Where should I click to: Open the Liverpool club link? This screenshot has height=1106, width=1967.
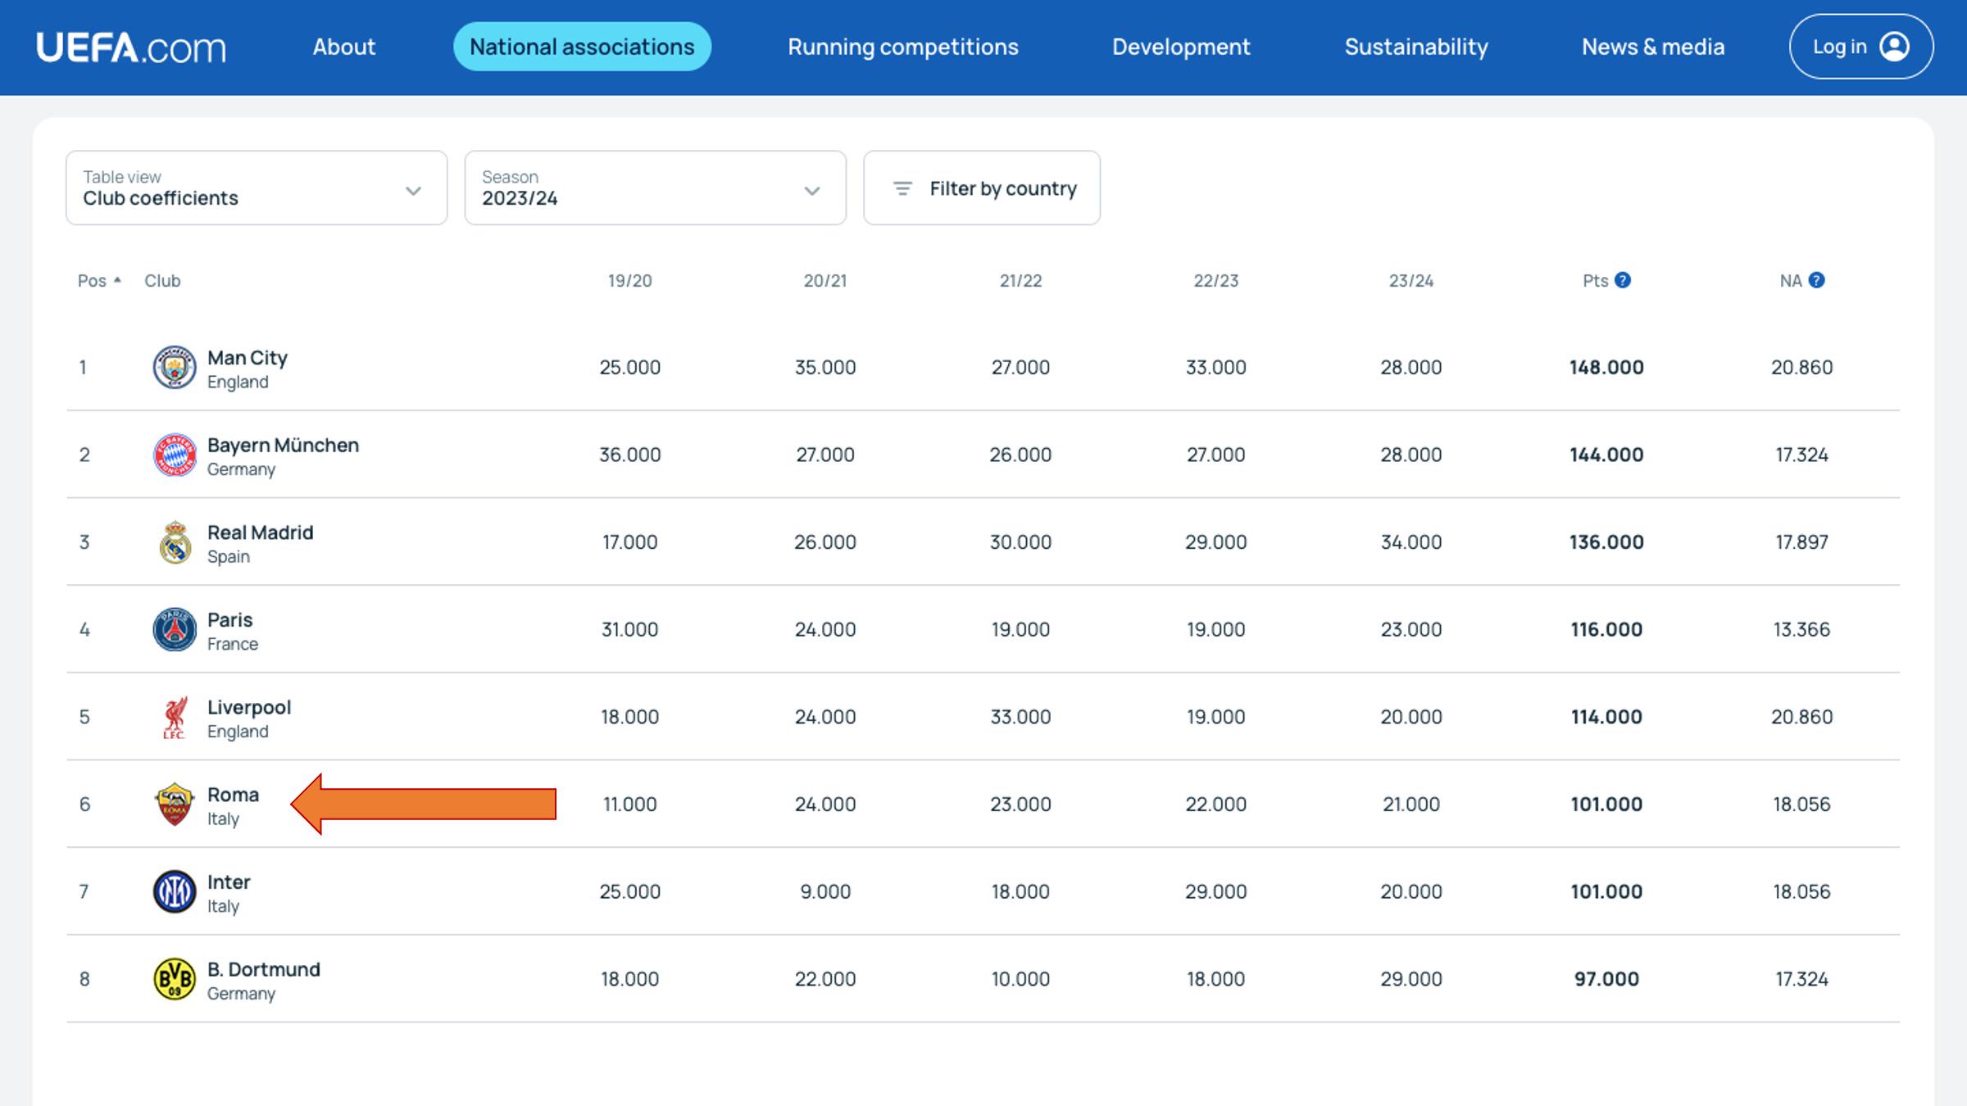(x=249, y=707)
